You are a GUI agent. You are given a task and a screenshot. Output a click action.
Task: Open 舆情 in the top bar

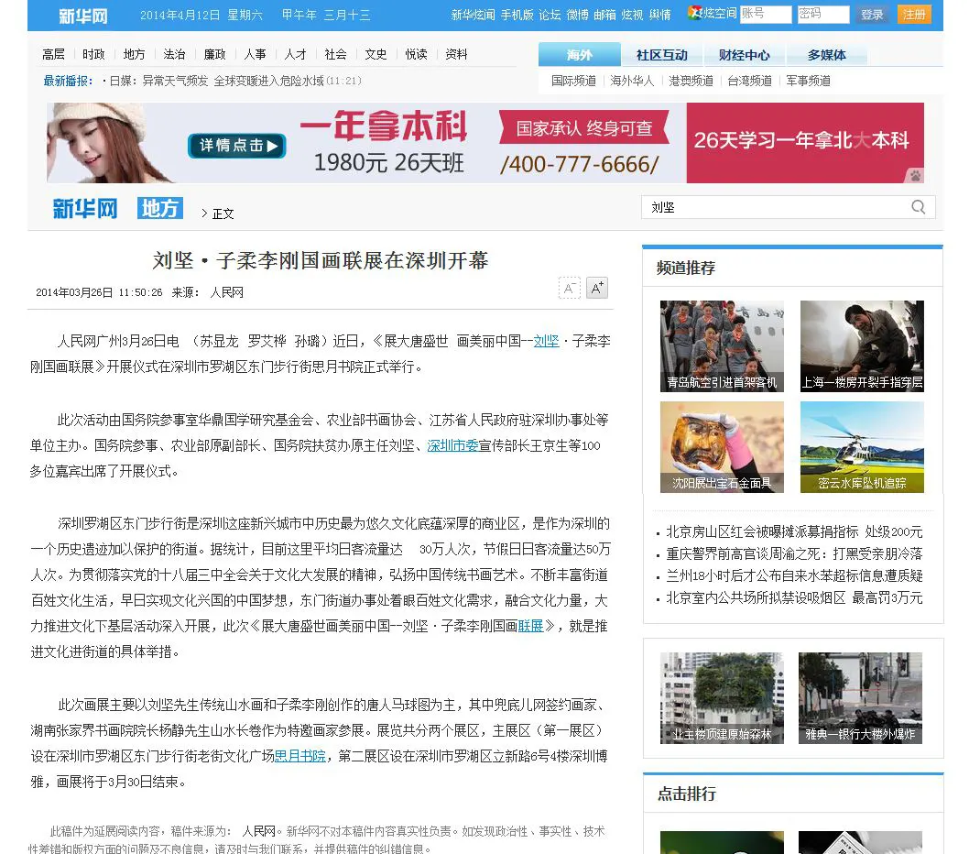pyautogui.click(x=659, y=15)
